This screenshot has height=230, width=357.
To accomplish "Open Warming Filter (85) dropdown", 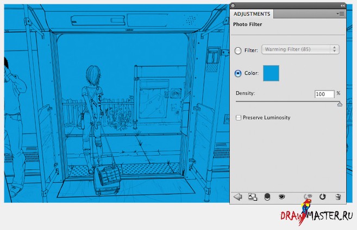I will click(x=300, y=49).
